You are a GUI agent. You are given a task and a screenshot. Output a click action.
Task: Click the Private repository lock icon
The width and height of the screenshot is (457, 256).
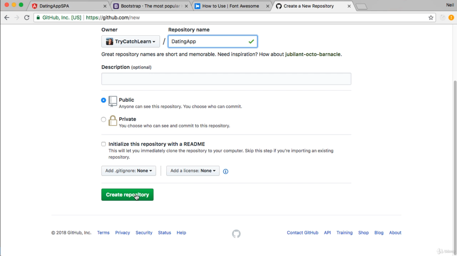point(112,121)
